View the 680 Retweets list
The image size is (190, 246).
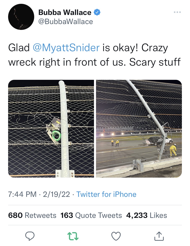32,215
